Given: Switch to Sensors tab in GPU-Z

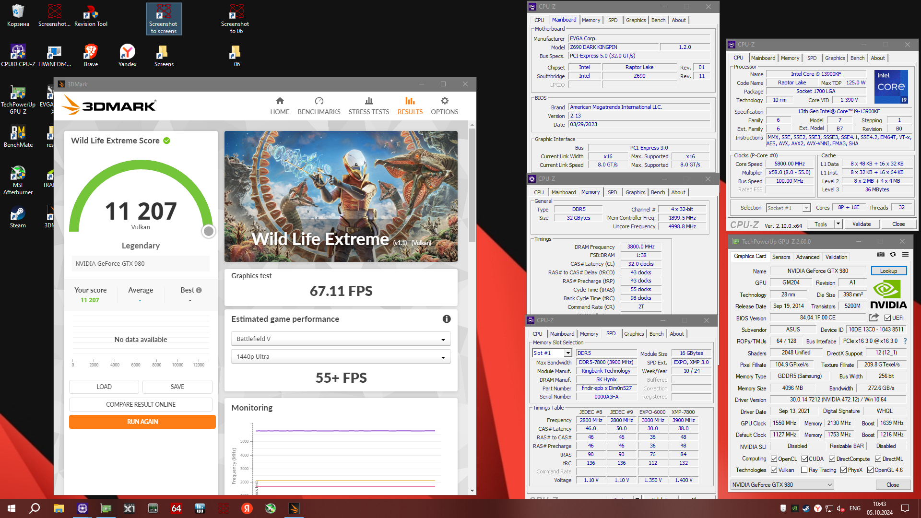Looking at the screenshot, I should [781, 257].
